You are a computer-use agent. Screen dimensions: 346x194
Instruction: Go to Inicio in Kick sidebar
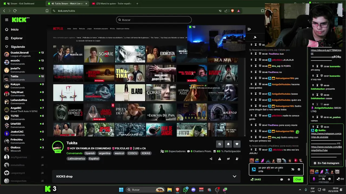(x=15, y=29)
